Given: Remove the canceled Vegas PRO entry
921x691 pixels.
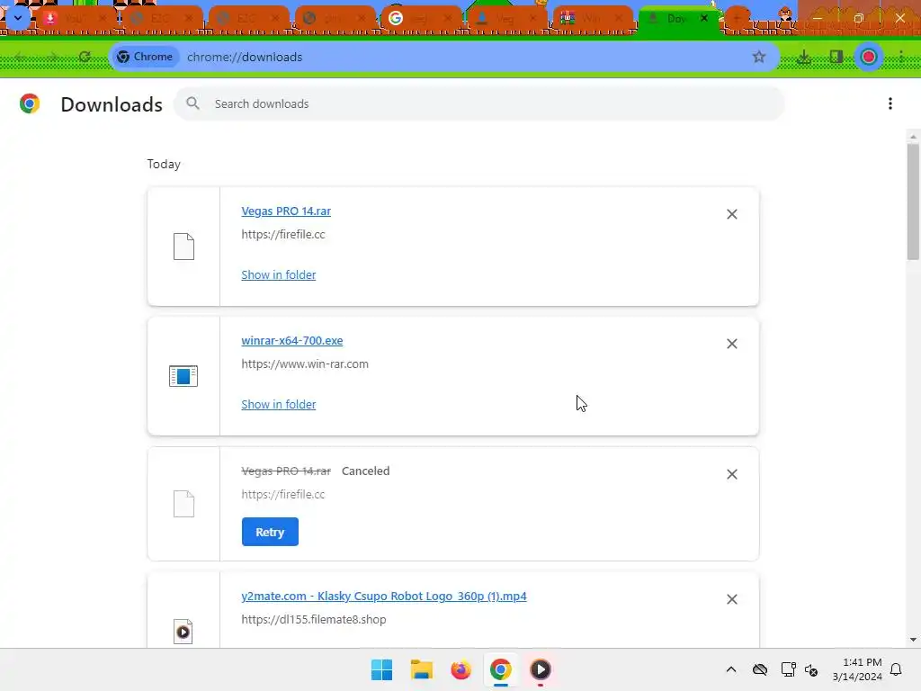Looking at the screenshot, I should tap(732, 474).
